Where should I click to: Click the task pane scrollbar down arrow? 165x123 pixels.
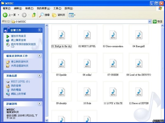point(47,120)
